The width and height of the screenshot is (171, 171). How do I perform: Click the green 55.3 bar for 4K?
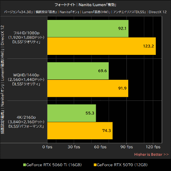pos(72,113)
